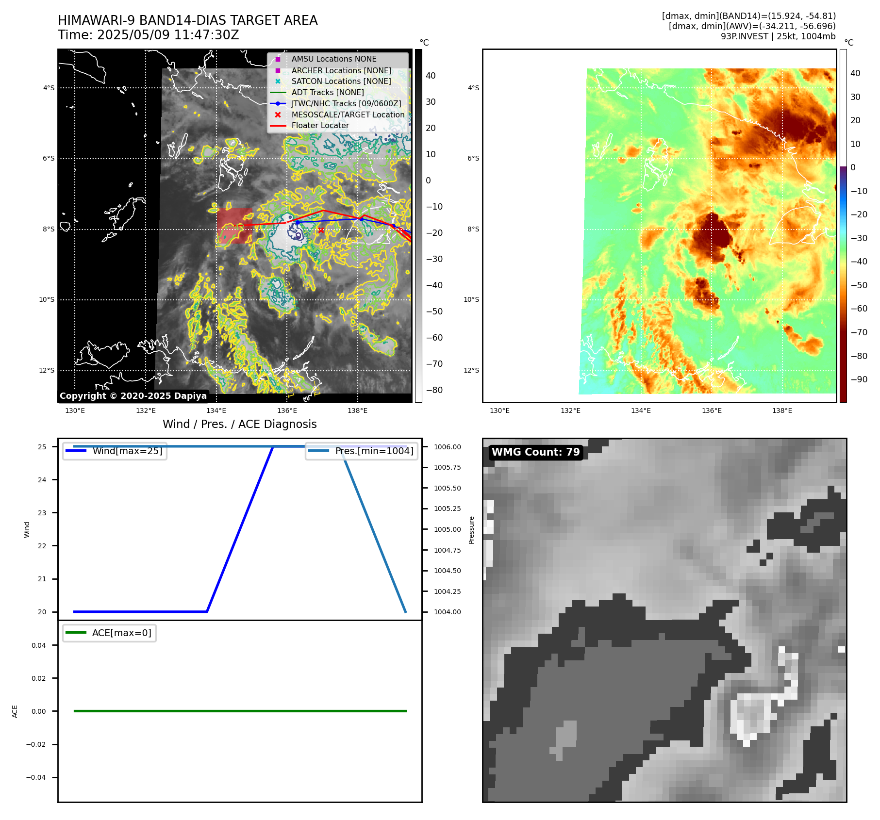Image resolution: width=880 pixels, height=820 pixels.
Task: Click the AMSU Locations magenta square legend marker
Action: point(278,59)
